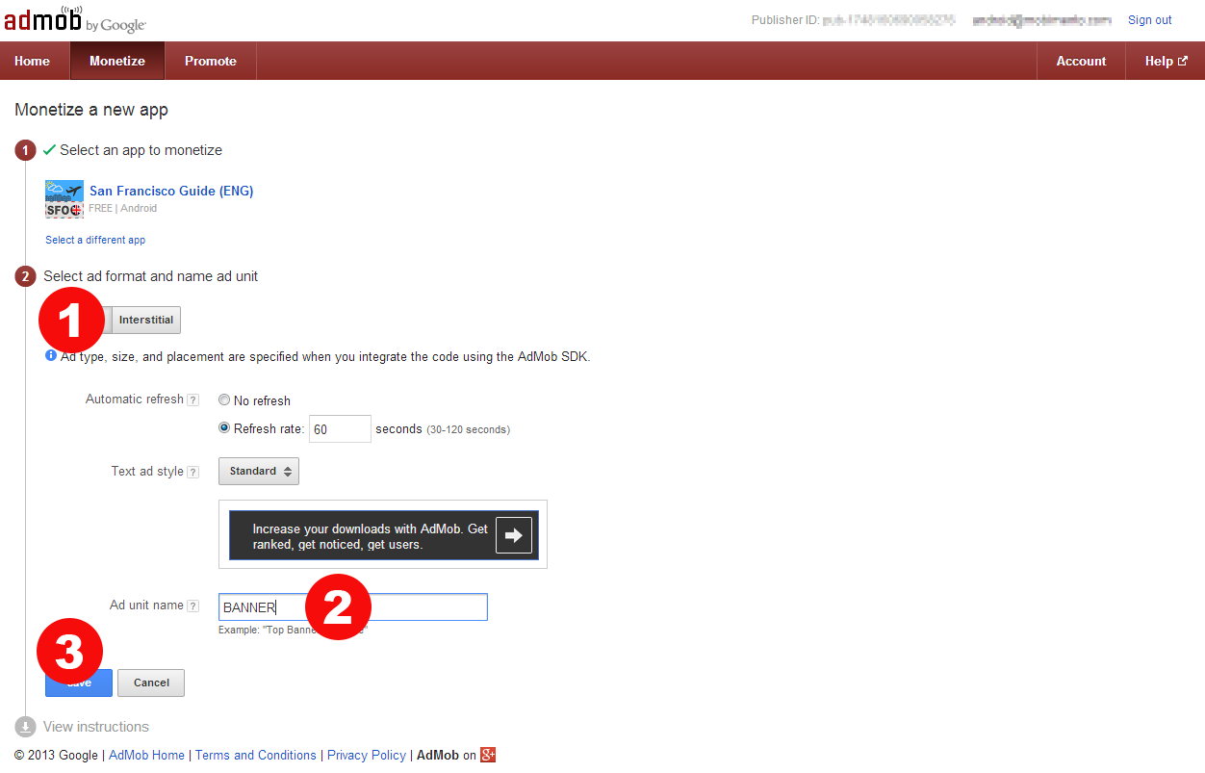
Task: Open help icon next to Ad unit name
Action: [193, 606]
